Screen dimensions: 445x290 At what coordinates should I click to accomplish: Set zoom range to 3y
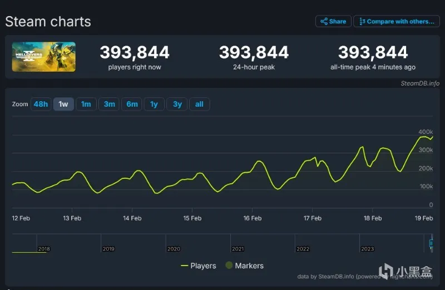(x=177, y=104)
